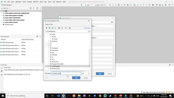
Task: Expand Gradle Scripts node
Action: coord(1,24)
